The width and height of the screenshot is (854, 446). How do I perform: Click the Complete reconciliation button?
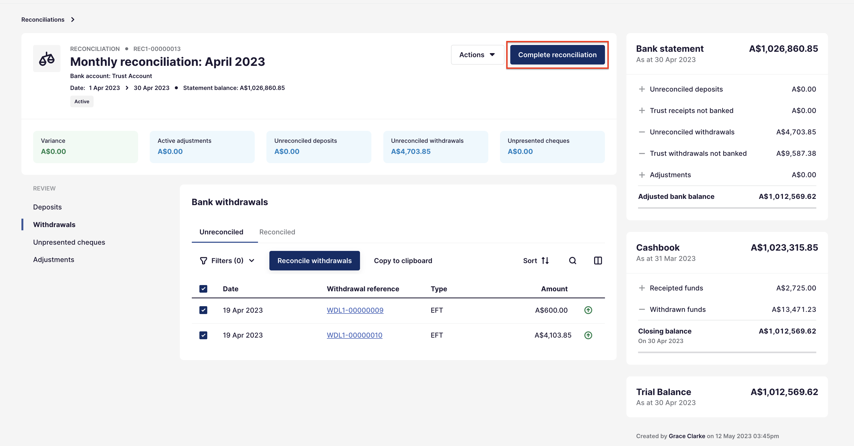(x=557, y=55)
